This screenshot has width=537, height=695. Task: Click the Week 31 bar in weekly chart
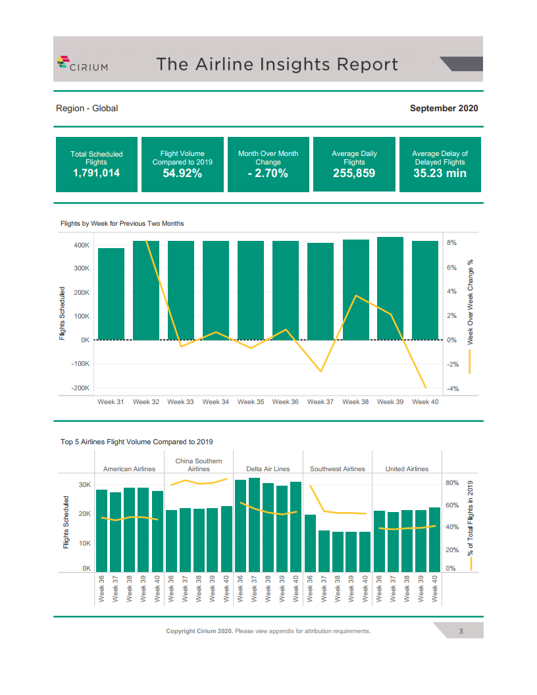pos(111,294)
